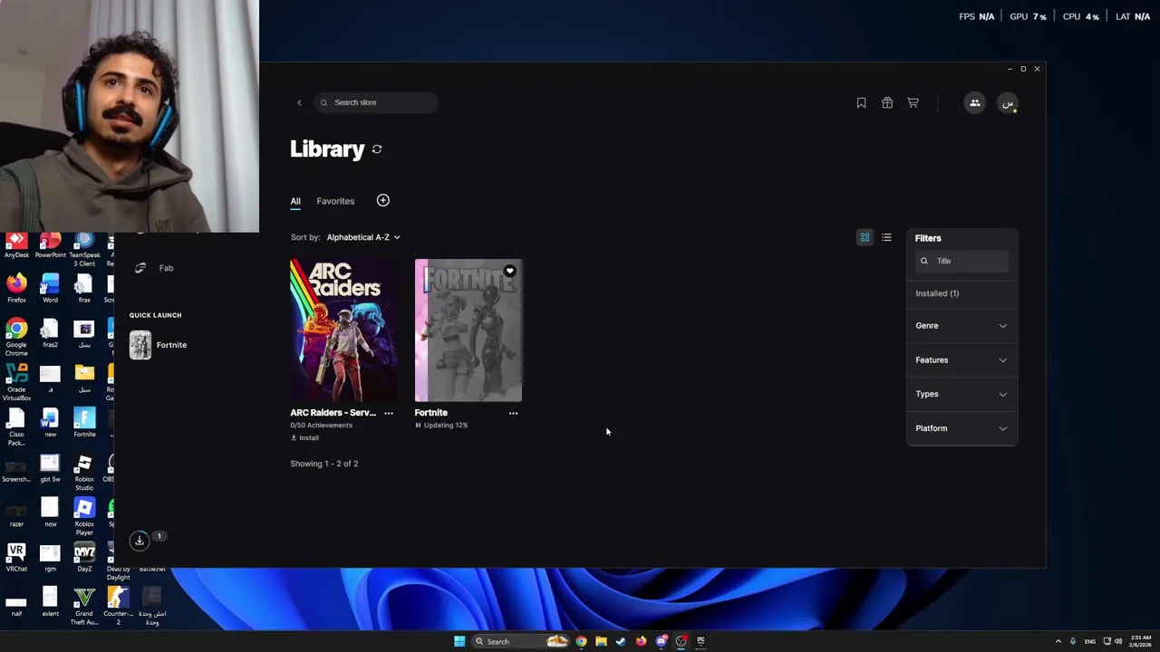The width and height of the screenshot is (1160, 652).
Task: Click the Title filter search field
Action: click(x=962, y=261)
